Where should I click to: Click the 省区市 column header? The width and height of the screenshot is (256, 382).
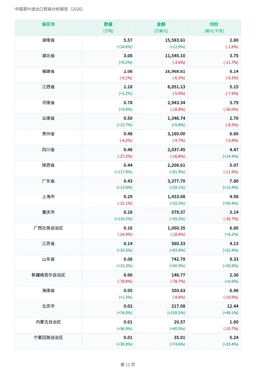(48, 24)
